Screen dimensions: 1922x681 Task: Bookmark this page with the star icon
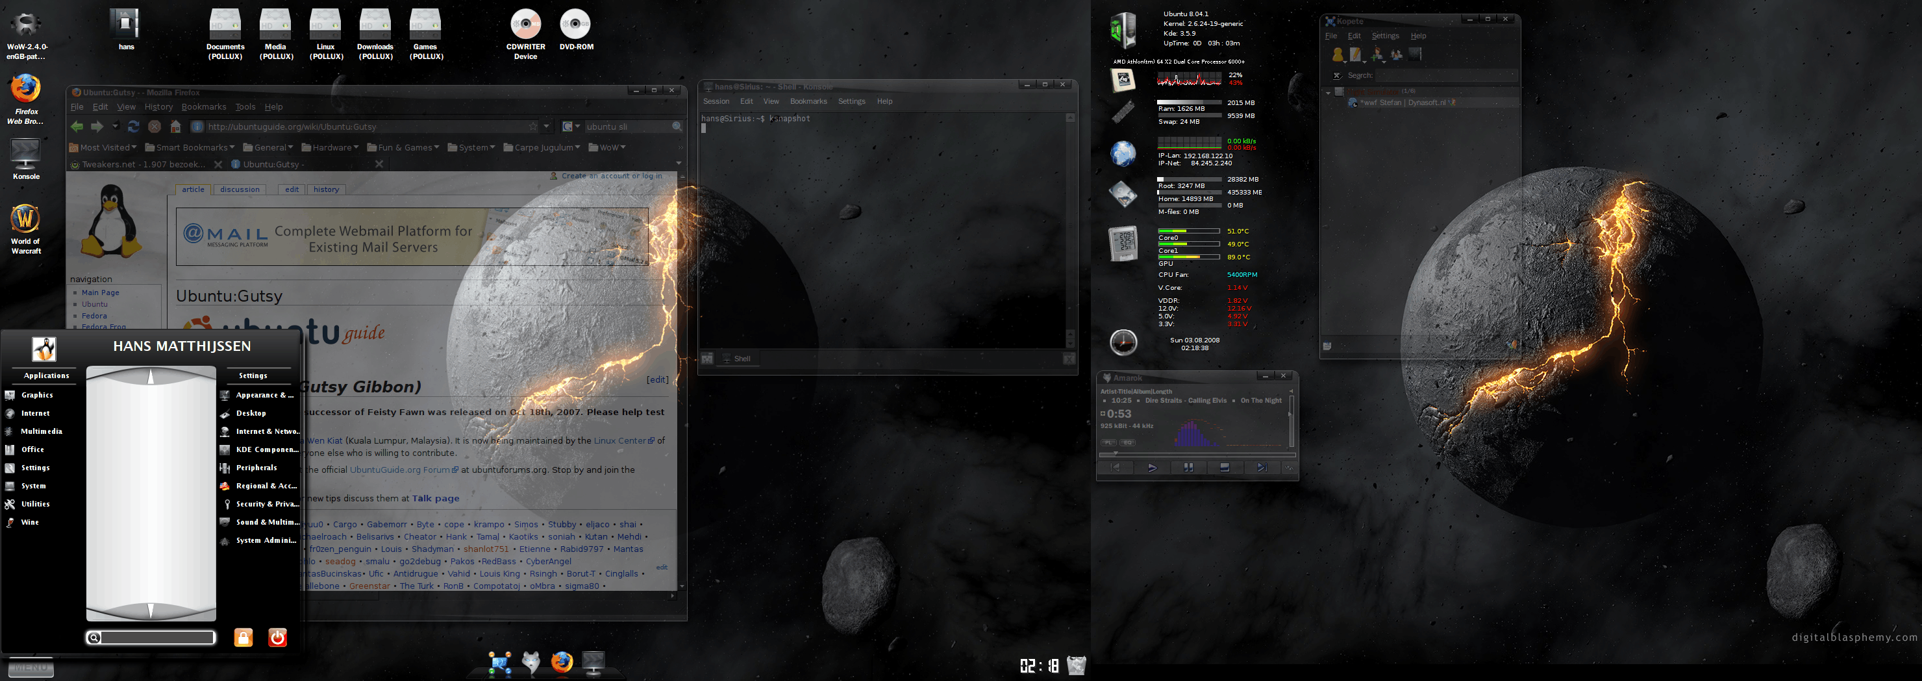(532, 126)
